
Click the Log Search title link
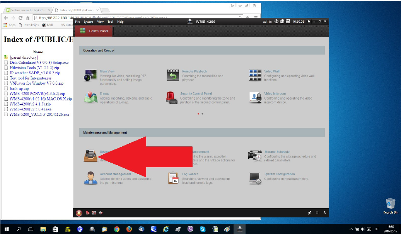coord(190,174)
